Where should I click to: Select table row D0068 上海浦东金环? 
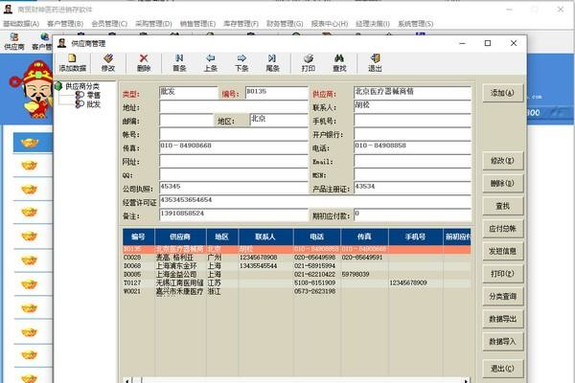tap(297, 266)
